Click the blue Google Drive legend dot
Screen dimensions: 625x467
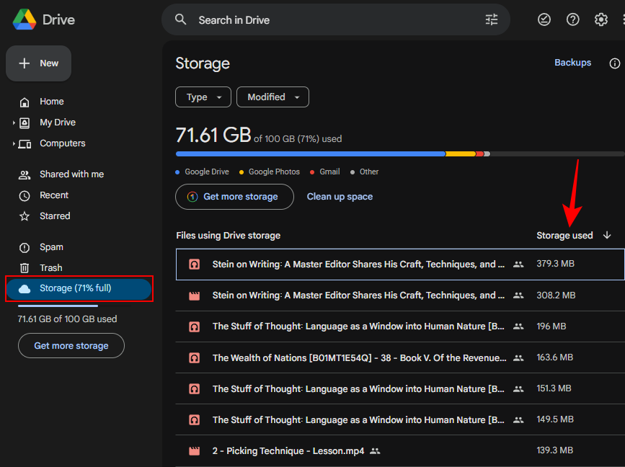point(177,172)
